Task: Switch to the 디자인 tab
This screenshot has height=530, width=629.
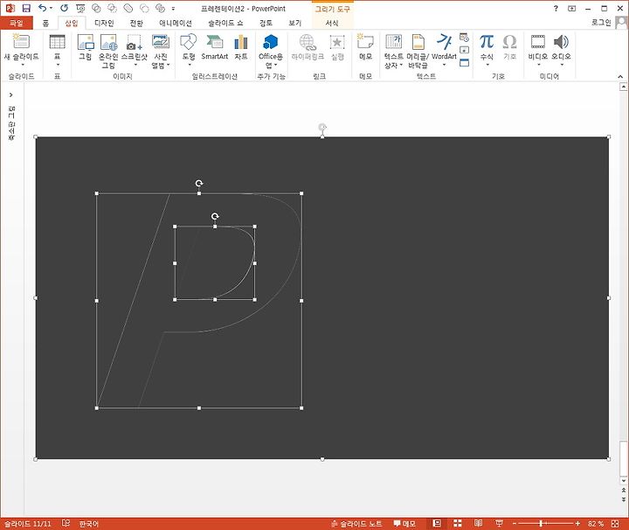Action: point(104,24)
